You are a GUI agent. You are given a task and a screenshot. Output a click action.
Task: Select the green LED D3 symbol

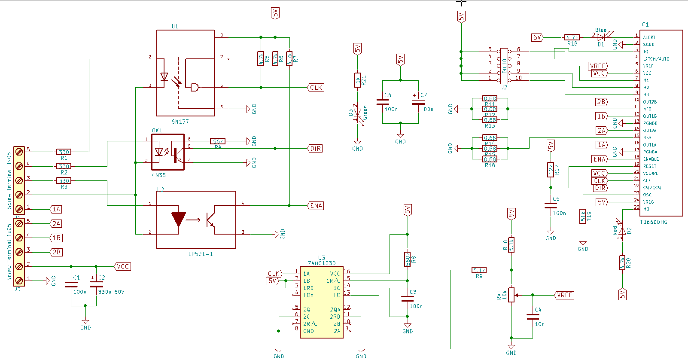coord(357,113)
